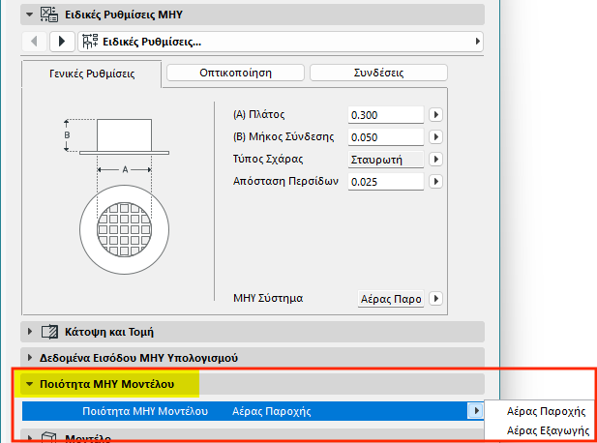The height and width of the screenshot is (443, 597).
Task: Choose Αέρας Παροχής from popup menu
Action: click(x=546, y=411)
